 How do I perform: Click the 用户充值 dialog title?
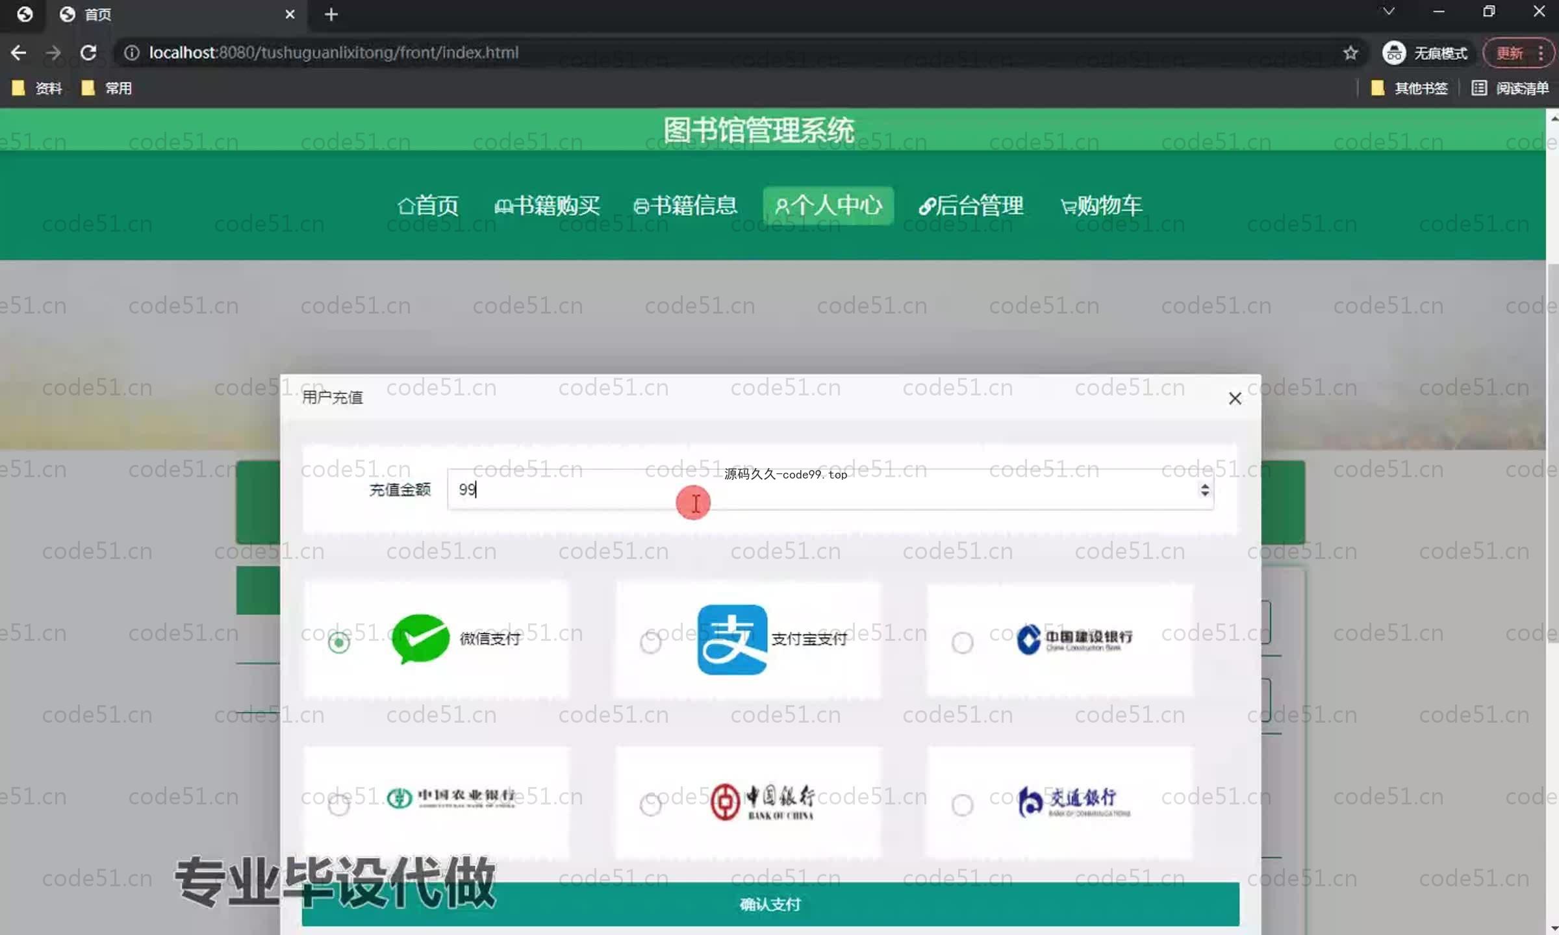[332, 397]
